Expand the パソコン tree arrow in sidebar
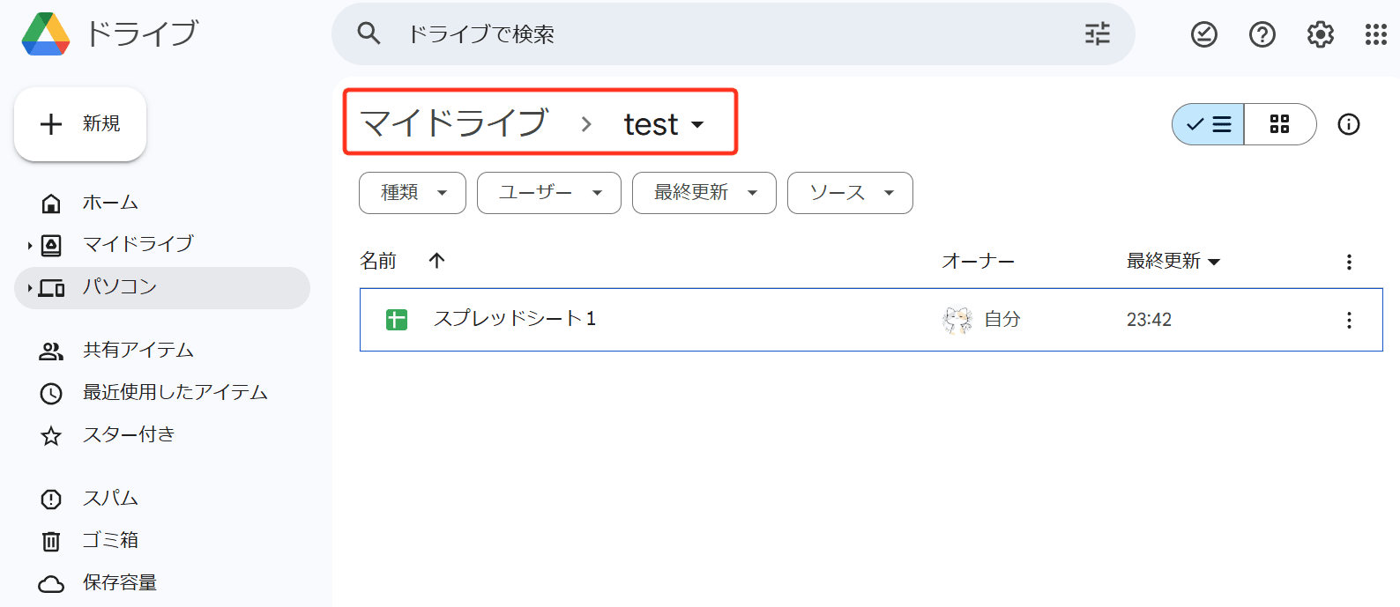Image resolution: width=1400 pixels, height=607 pixels. (x=30, y=288)
